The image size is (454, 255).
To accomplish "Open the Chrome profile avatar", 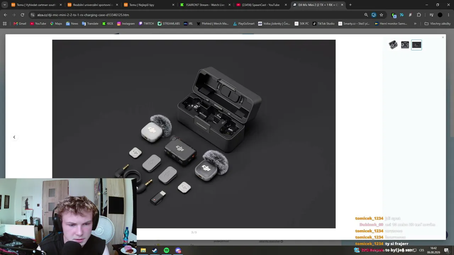I will (440, 15).
